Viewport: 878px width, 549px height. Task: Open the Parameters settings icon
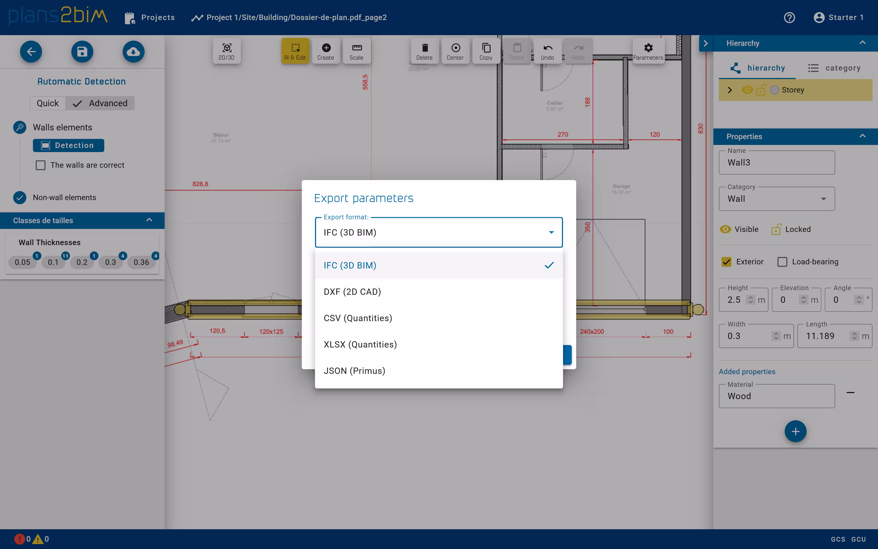648,51
